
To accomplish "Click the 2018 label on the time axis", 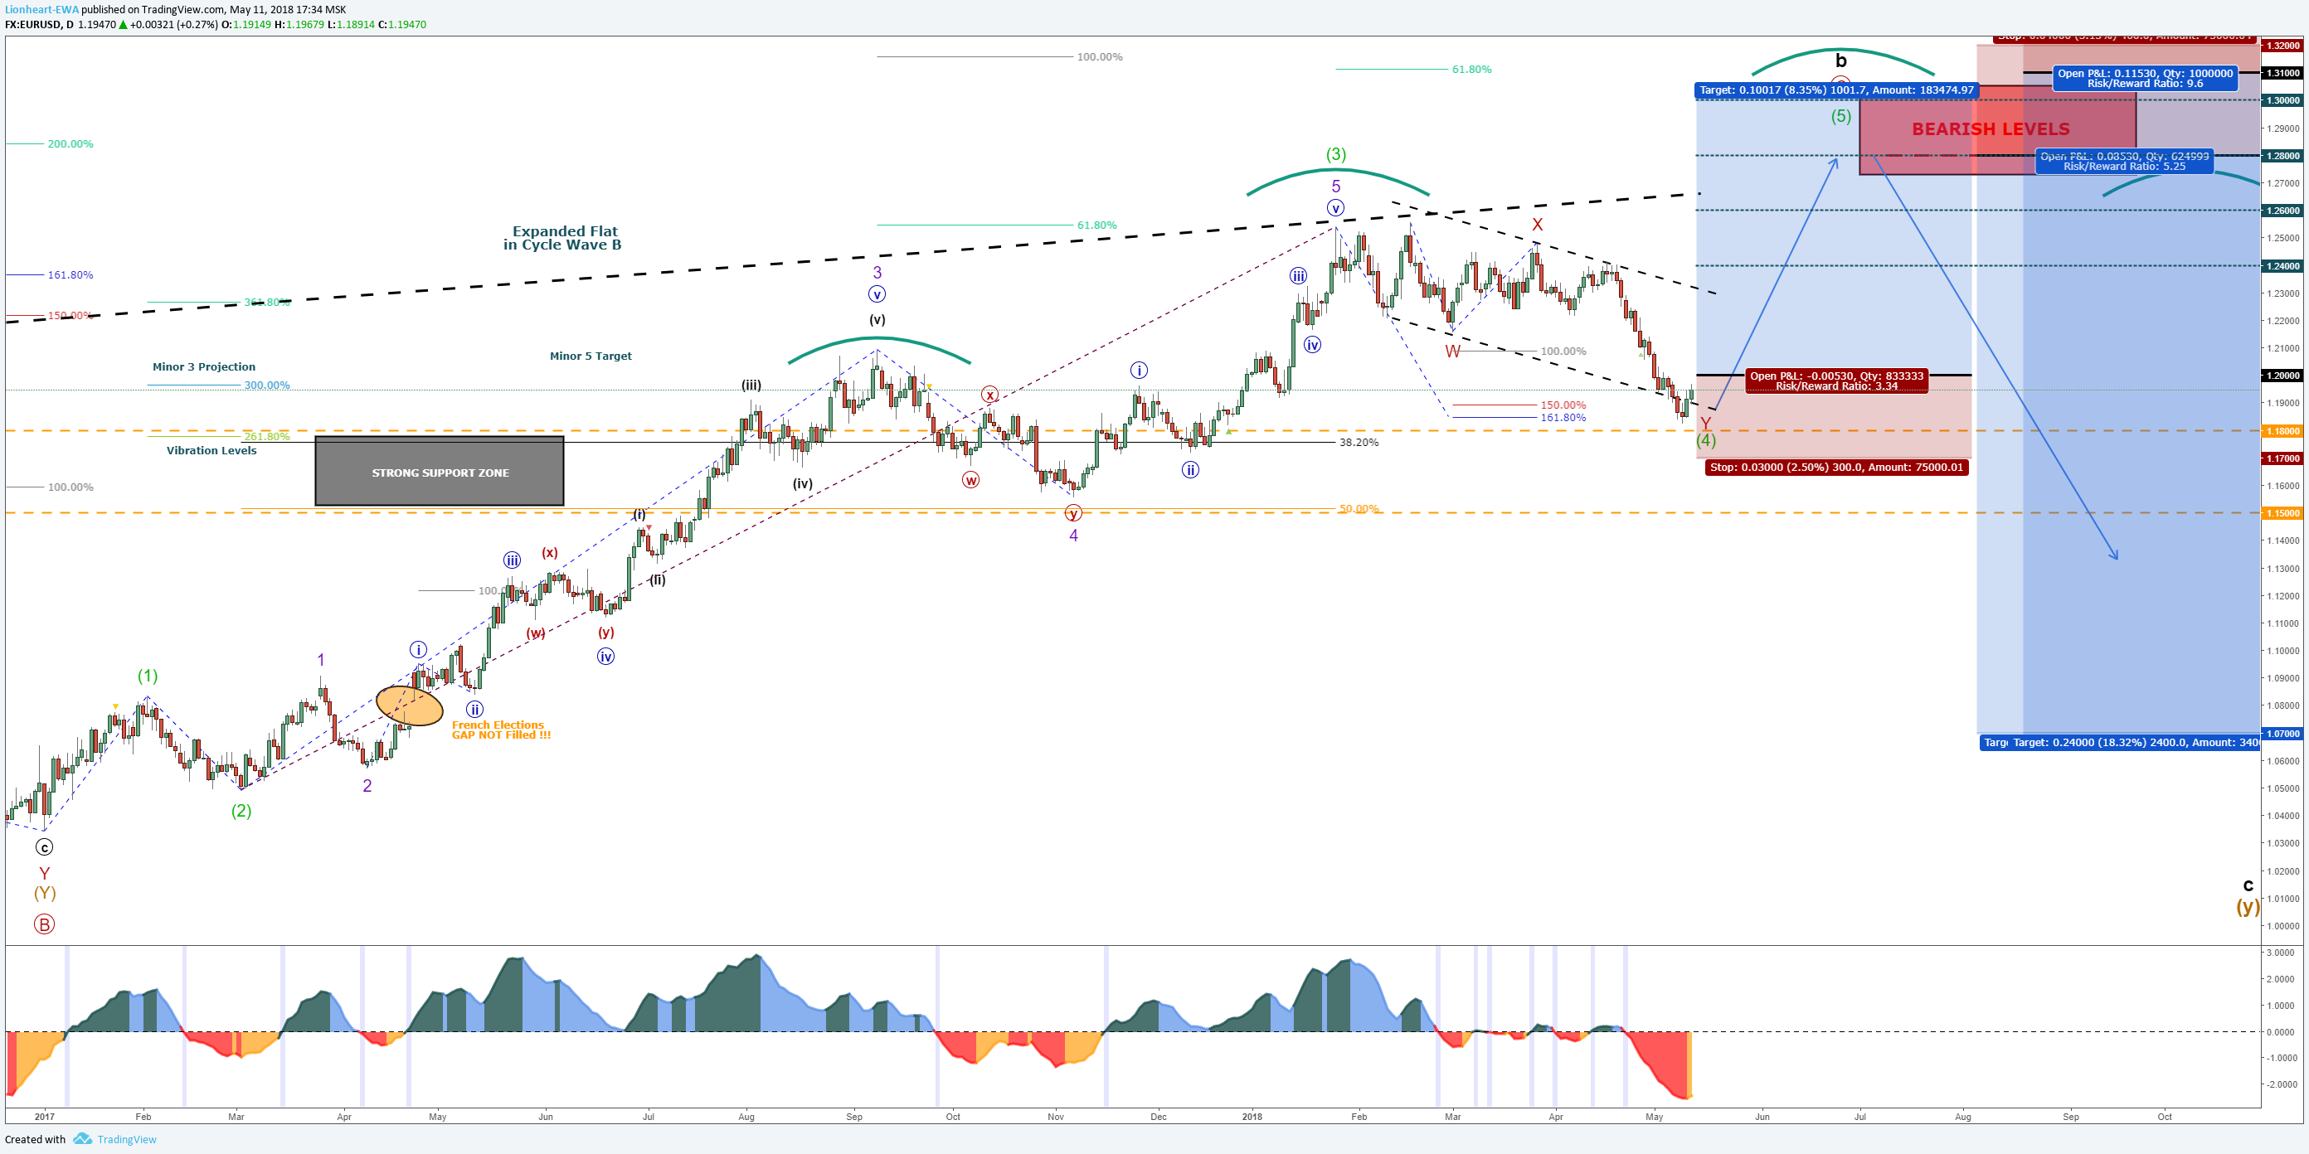I will coord(1252,1117).
